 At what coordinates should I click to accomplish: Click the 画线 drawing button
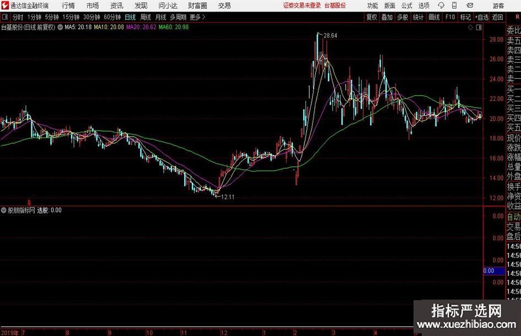point(434,17)
